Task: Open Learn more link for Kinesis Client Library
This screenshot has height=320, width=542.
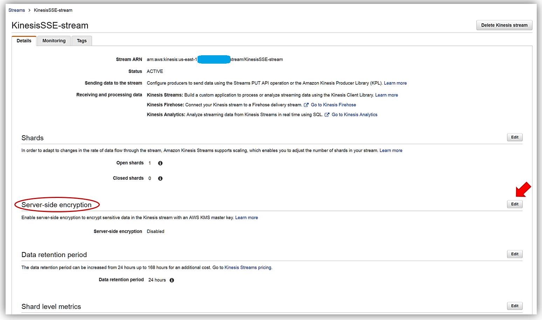Action: click(x=386, y=95)
